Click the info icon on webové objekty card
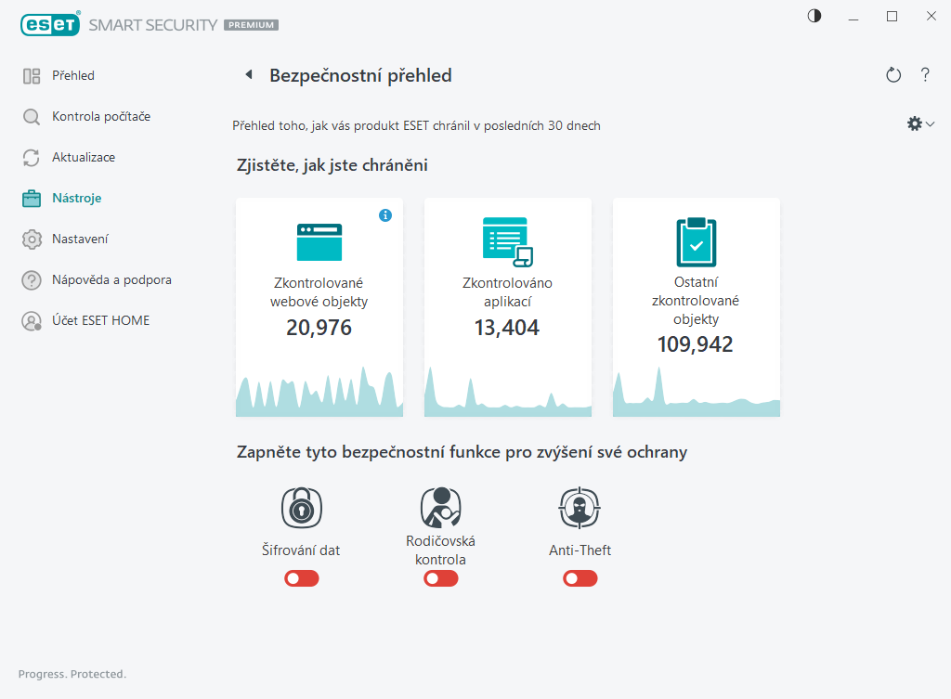This screenshot has width=951, height=699. tap(385, 215)
